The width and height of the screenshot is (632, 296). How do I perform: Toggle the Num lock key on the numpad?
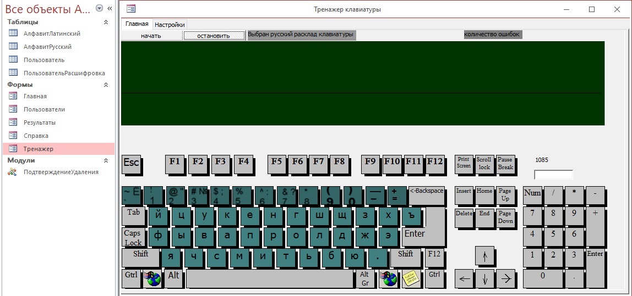pos(532,194)
